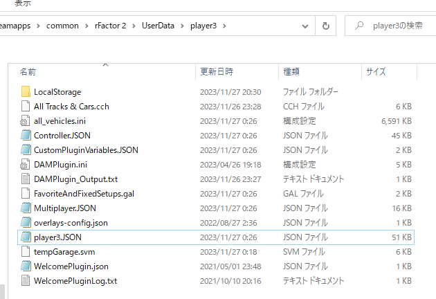This screenshot has height=299, width=436.
Task: Select the file name LocalStorage
Action: [57, 92]
